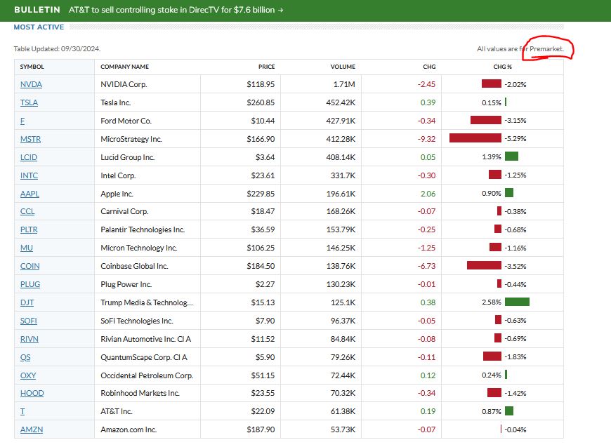Click the circled Premarket label
611x447 pixels.
pyautogui.click(x=546, y=48)
